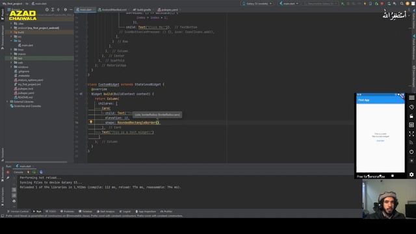Open the Run tool window button
The width and height of the screenshot is (416, 234).
(37, 211)
